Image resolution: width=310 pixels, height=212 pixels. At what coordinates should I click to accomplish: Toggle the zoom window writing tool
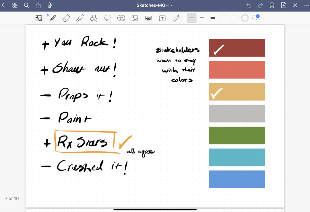coord(39,18)
